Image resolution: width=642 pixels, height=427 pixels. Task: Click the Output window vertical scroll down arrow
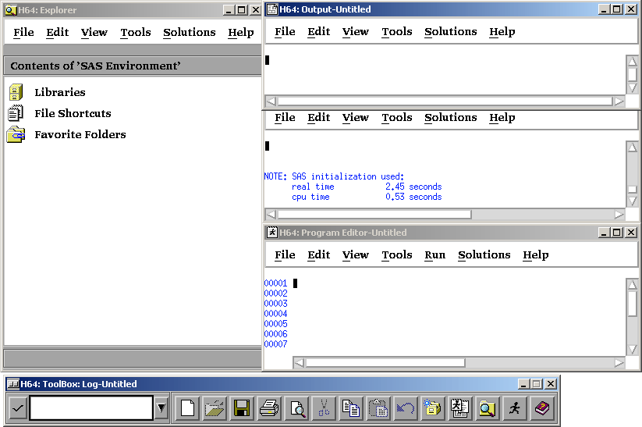(632, 88)
